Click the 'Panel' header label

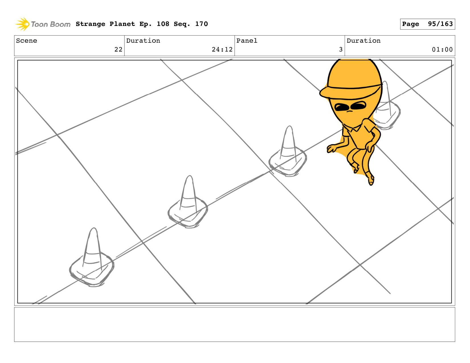(x=247, y=41)
